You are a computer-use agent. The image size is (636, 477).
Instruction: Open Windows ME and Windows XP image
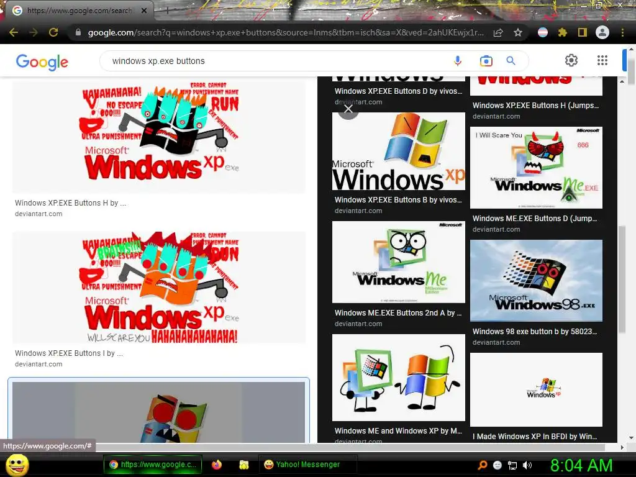coord(399,378)
